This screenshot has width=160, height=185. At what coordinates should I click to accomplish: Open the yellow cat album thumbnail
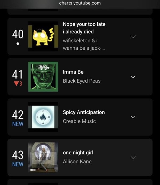pyautogui.click(x=43, y=36)
